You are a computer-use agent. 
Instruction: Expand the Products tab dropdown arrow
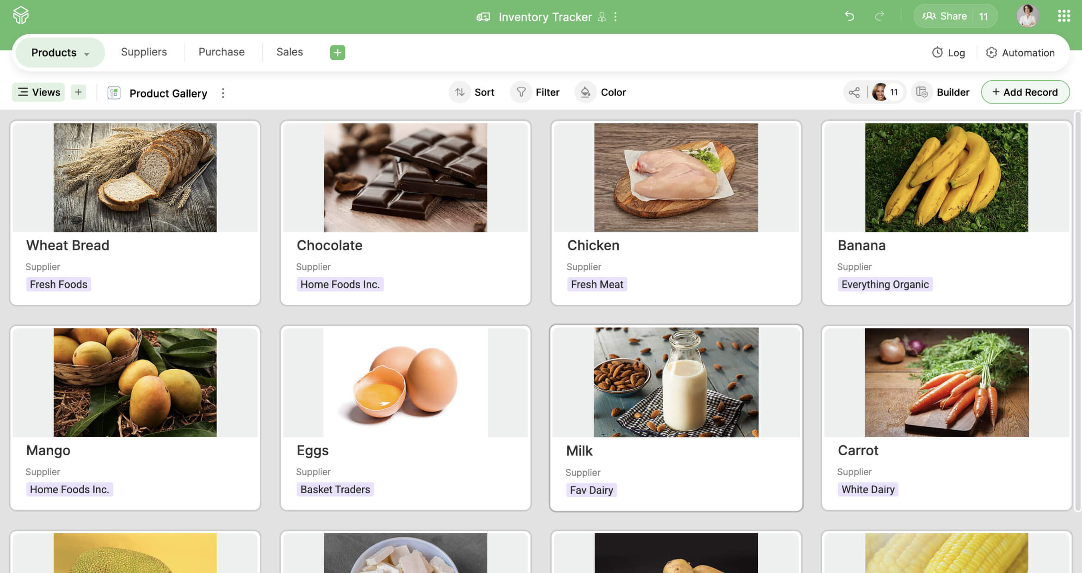pos(86,54)
